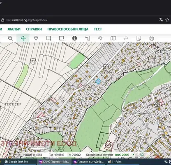Click the export document icon
This screenshot has height=165, width=171.
coord(139,38)
